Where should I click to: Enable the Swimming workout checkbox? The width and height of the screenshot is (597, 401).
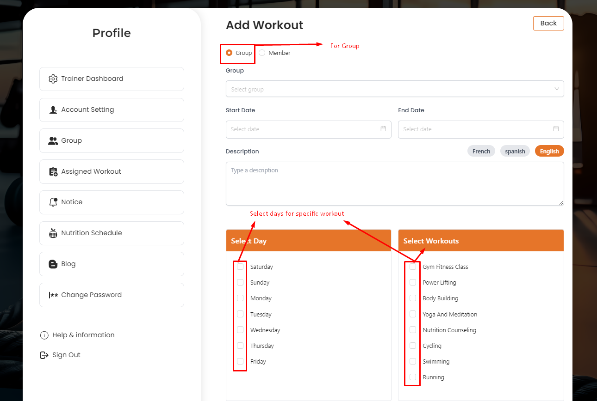click(x=413, y=361)
